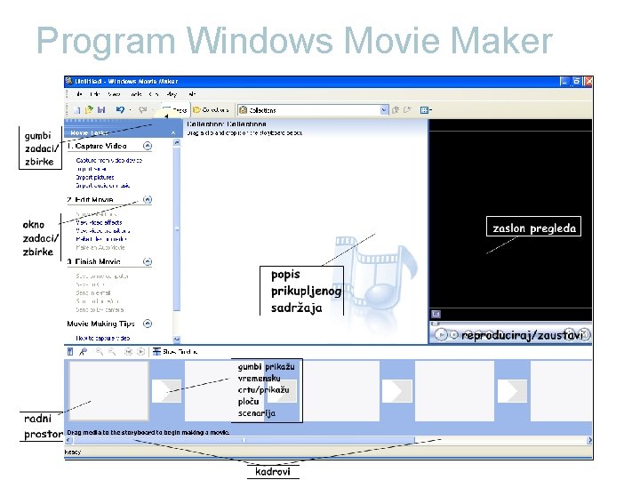
Task: Click the Play Storyboard button
Action: click(140, 351)
